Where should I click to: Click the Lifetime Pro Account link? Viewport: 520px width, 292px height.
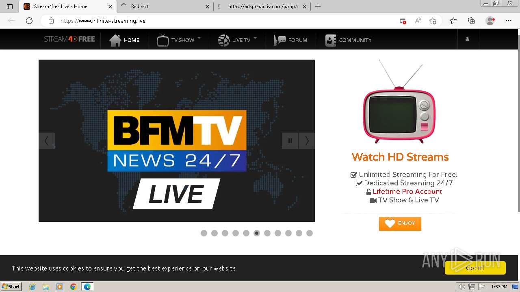407,191
